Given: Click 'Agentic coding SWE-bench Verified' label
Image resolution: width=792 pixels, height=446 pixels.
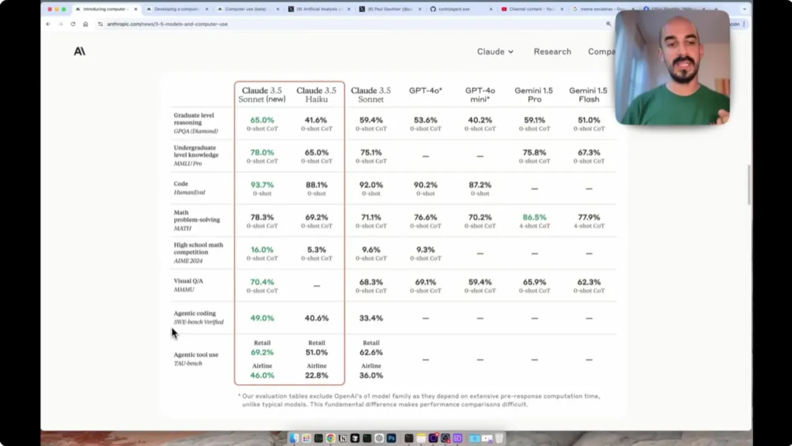Looking at the screenshot, I should point(198,317).
